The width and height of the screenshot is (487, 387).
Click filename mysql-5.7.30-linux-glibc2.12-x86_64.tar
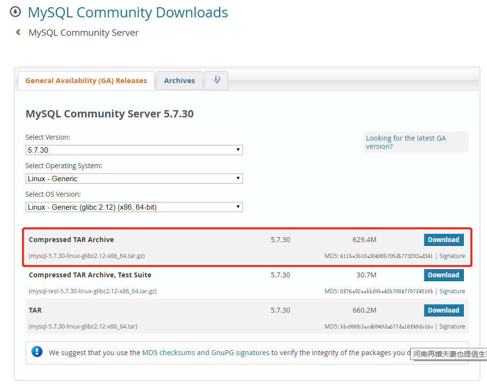(83, 327)
